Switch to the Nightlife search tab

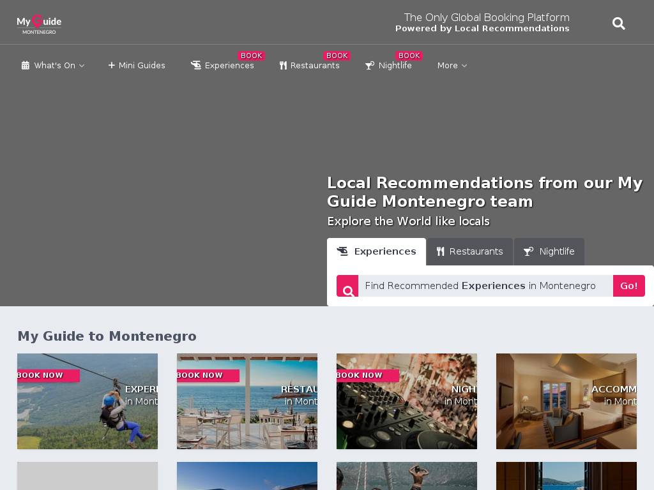point(549,251)
